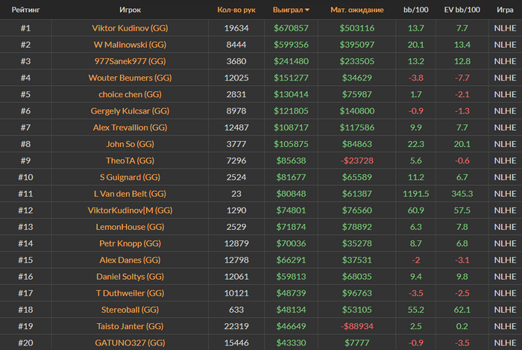The image size is (522, 350).
Task: Click the bb/100 column header
Action: (x=416, y=10)
